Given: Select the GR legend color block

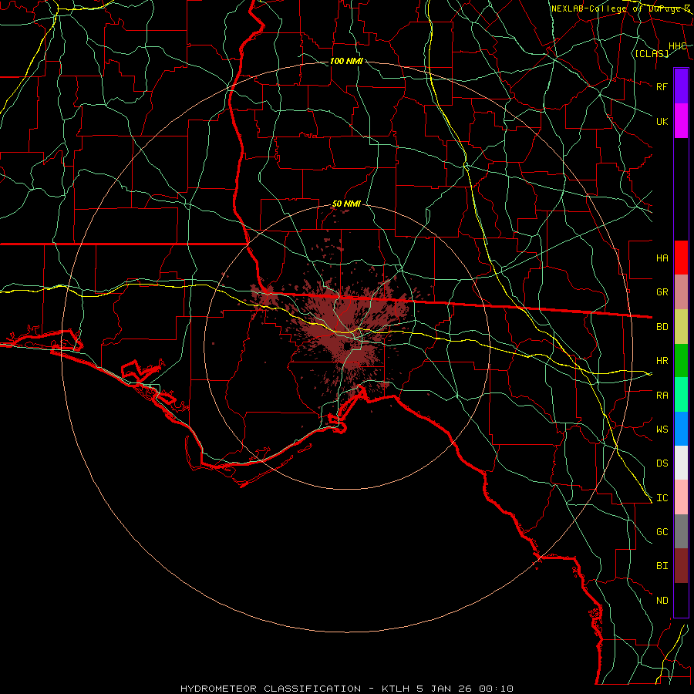Looking at the screenshot, I should click(681, 292).
